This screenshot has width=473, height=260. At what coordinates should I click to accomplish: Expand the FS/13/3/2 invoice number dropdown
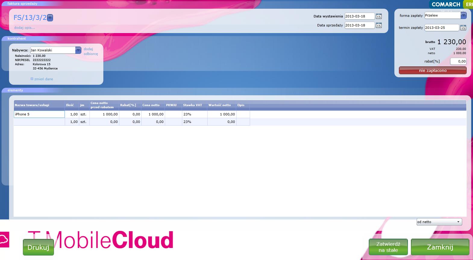(x=50, y=18)
